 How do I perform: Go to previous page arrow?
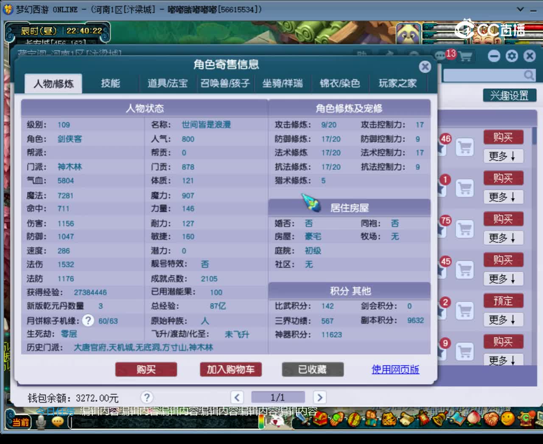tap(237, 397)
